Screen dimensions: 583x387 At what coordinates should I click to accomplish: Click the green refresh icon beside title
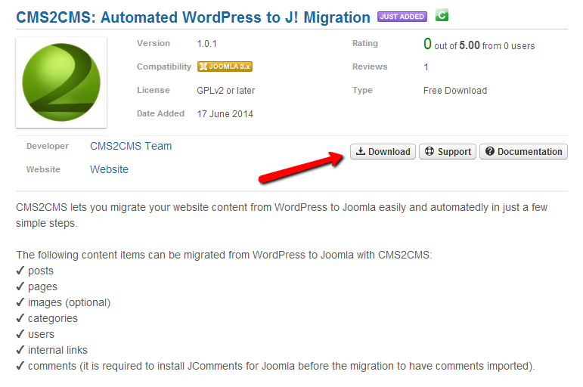pyautogui.click(x=442, y=15)
